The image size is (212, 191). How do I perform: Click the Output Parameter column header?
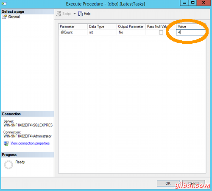131,27
